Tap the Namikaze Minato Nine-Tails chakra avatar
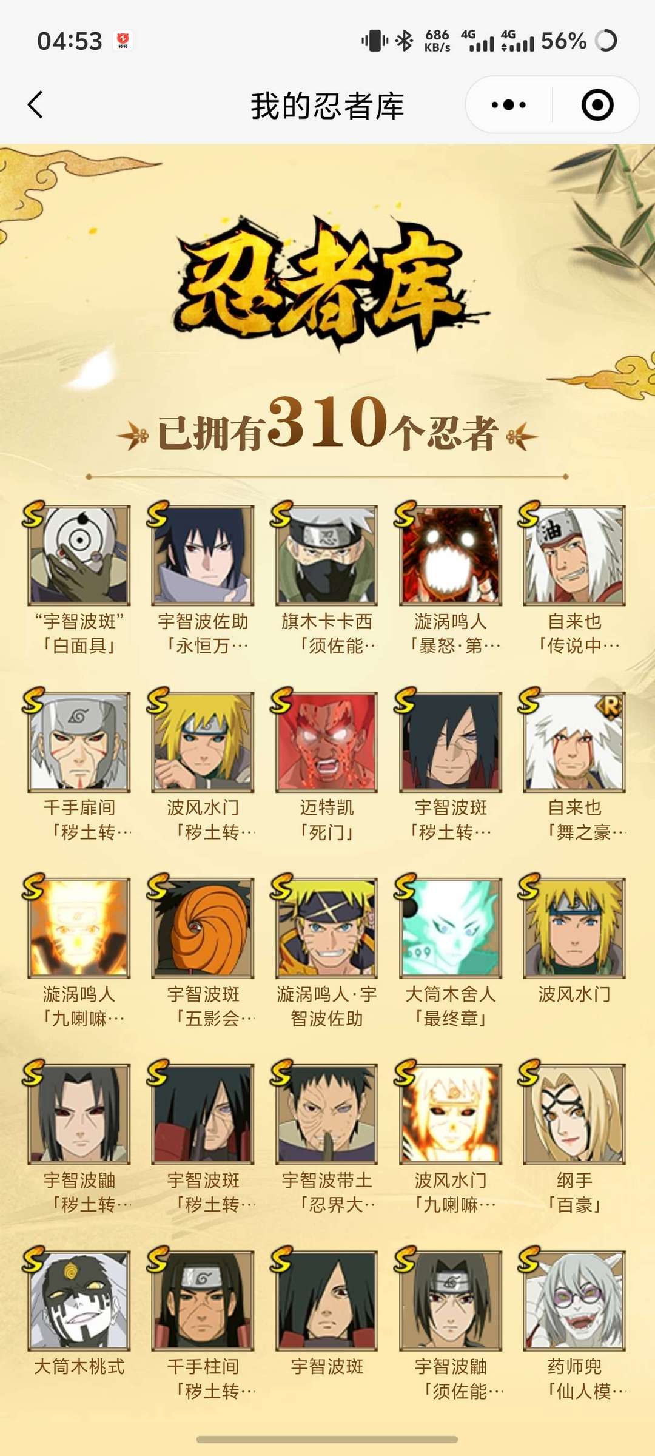Viewport: 655px width, 1456px height. 451,1114
